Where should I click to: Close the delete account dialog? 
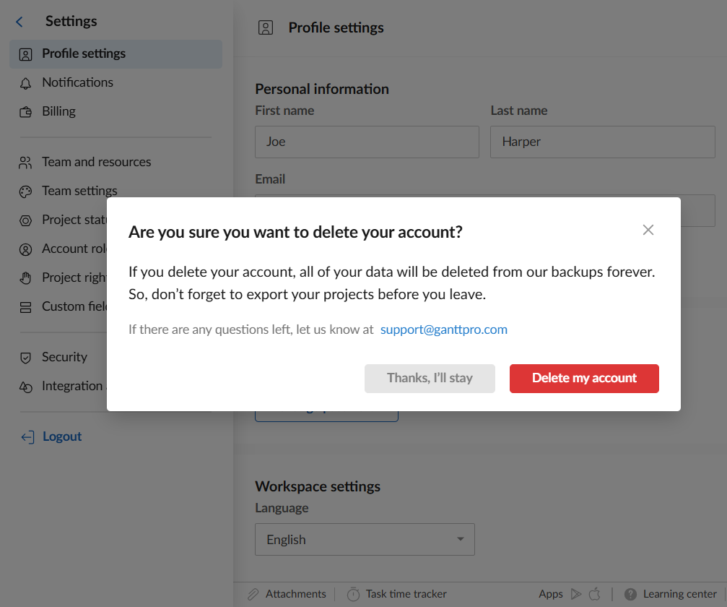(x=648, y=230)
